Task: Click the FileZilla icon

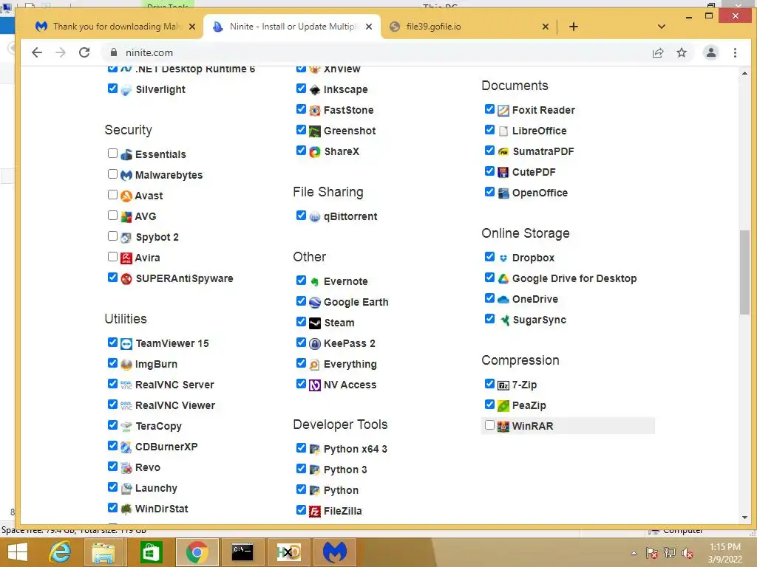Action: click(x=315, y=511)
